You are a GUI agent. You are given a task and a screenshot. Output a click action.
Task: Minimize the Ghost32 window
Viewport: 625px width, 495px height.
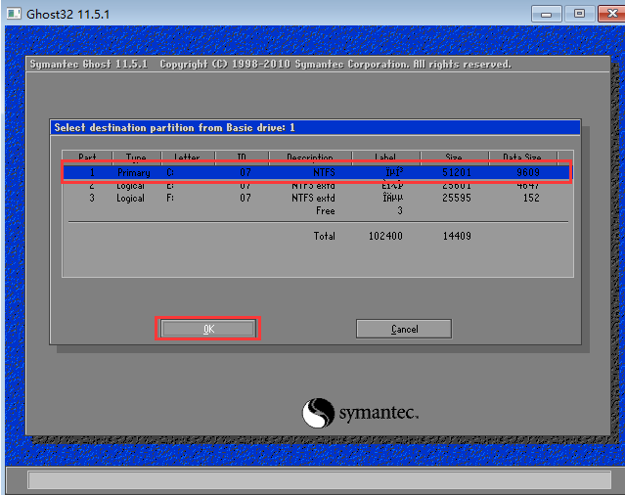tap(547, 13)
